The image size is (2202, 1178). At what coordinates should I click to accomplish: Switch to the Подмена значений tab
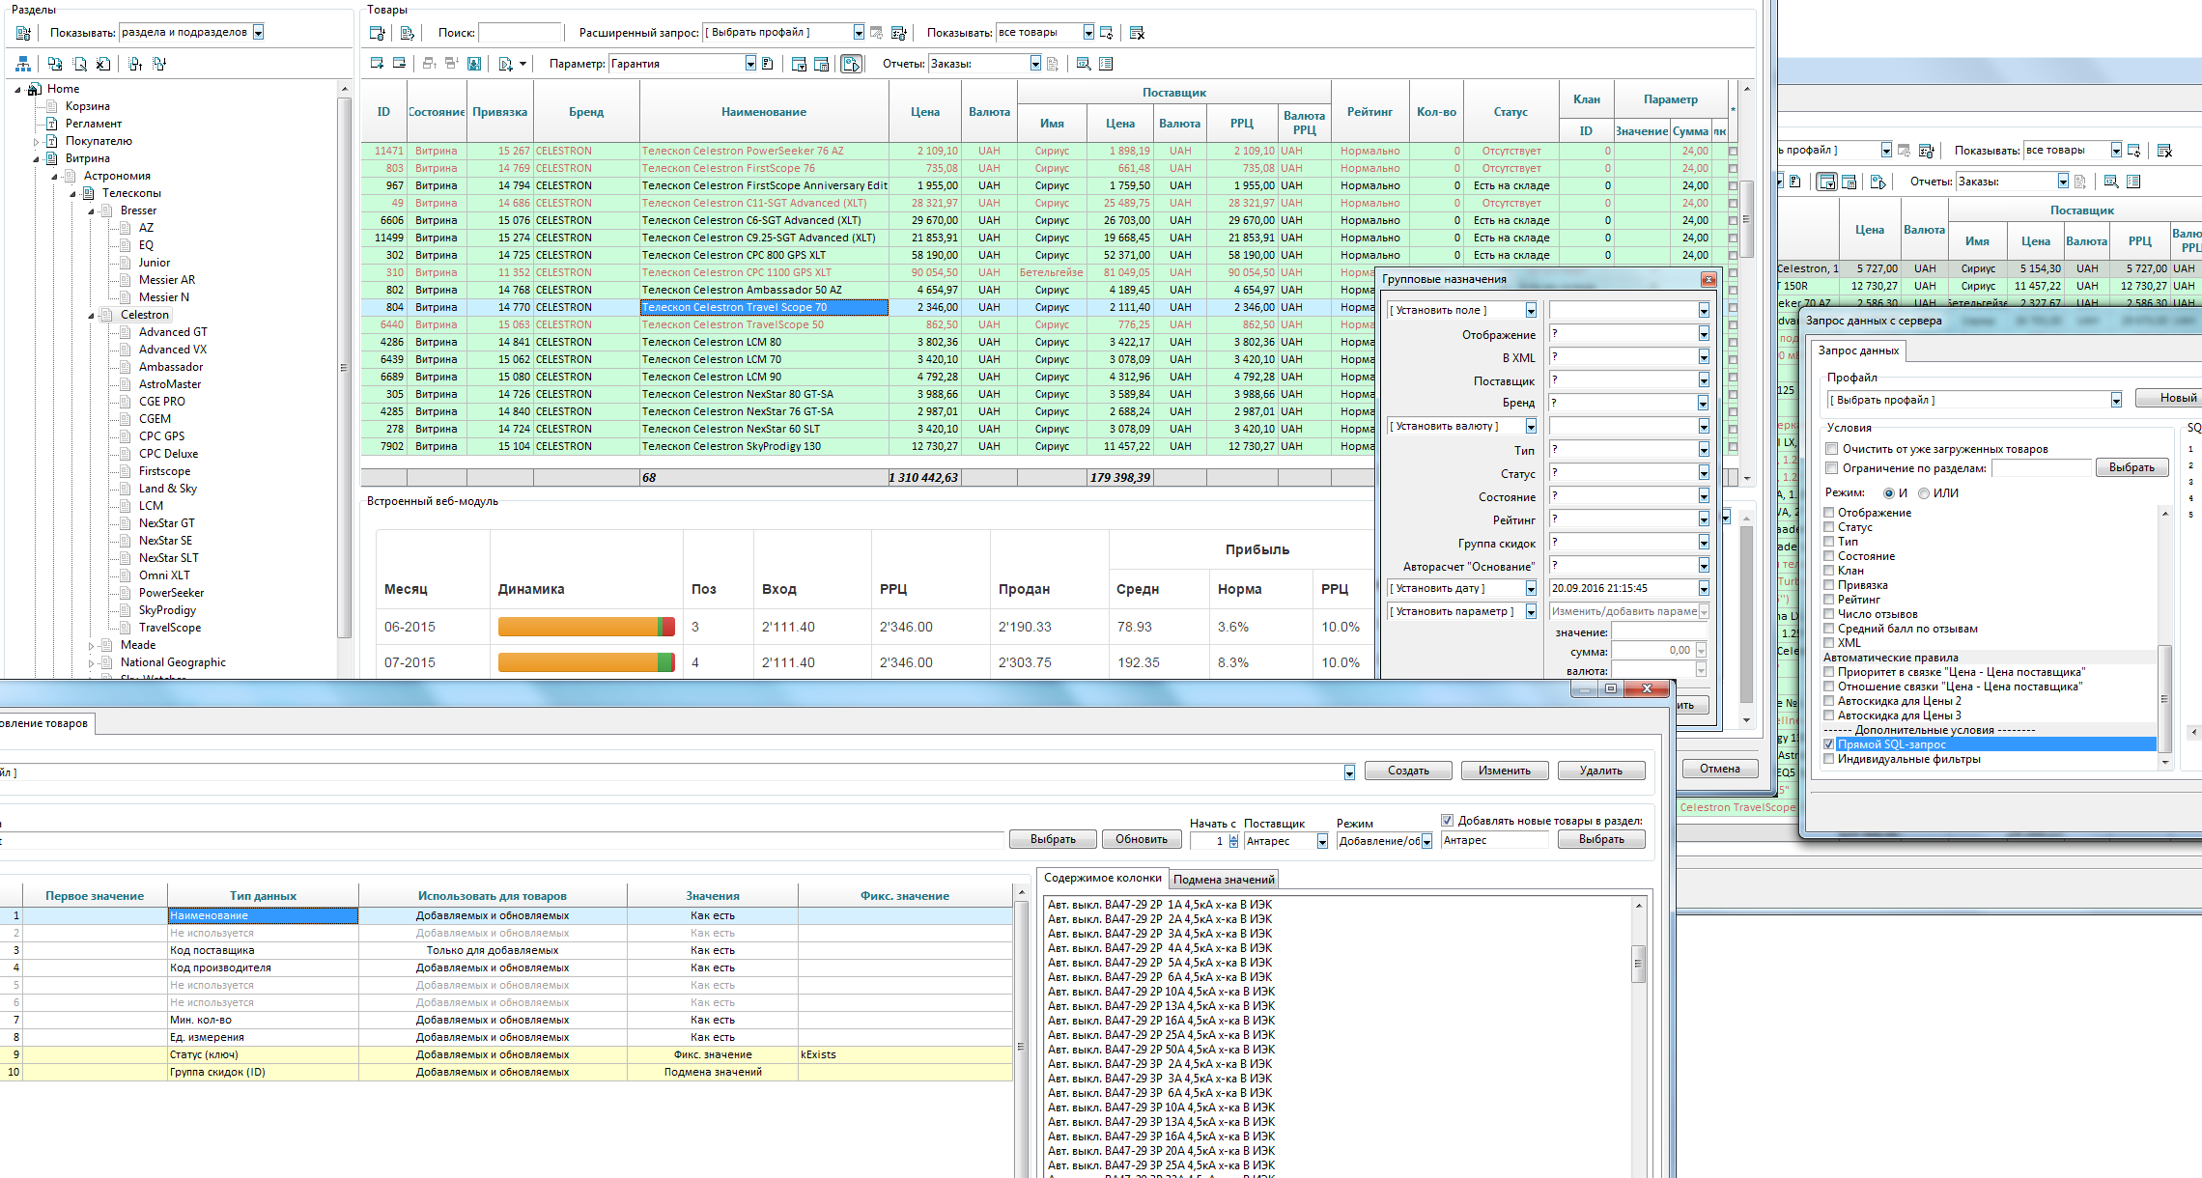tap(1225, 879)
